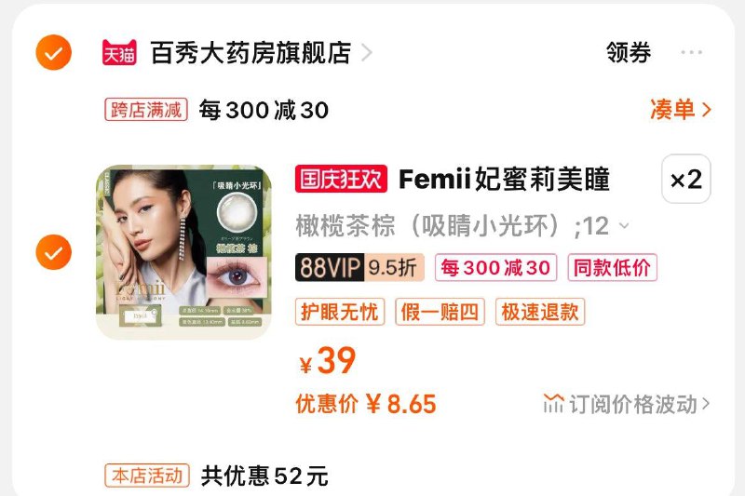Open the Femii product thumbnail image
745x496 pixels.
click(x=183, y=252)
